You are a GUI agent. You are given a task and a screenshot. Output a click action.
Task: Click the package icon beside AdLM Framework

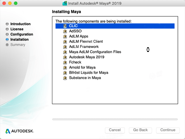click(65, 47)
